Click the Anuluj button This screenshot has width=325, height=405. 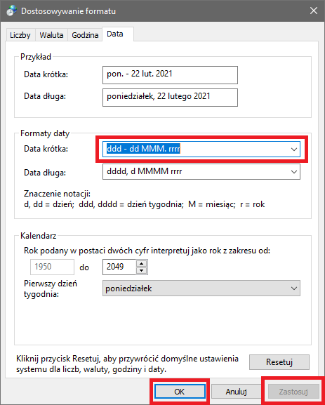[x=236, y=392]
